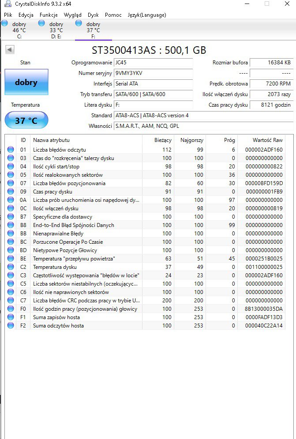Screen dimensions: 296x439
Task: Open the Pomoc menu
Action: (113, 15)
